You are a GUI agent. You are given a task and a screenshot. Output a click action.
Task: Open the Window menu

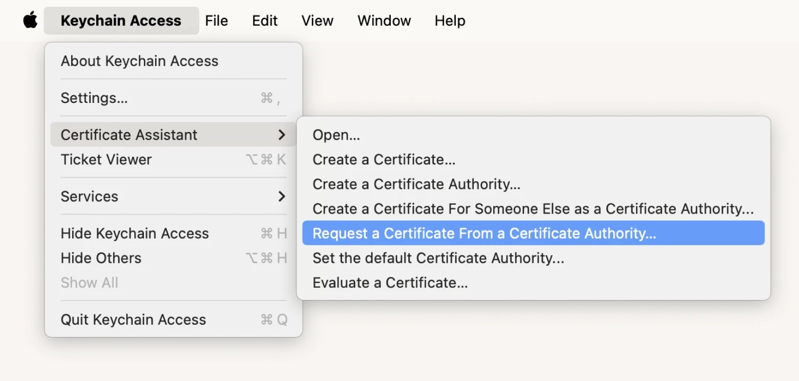(x=384, y=20)
